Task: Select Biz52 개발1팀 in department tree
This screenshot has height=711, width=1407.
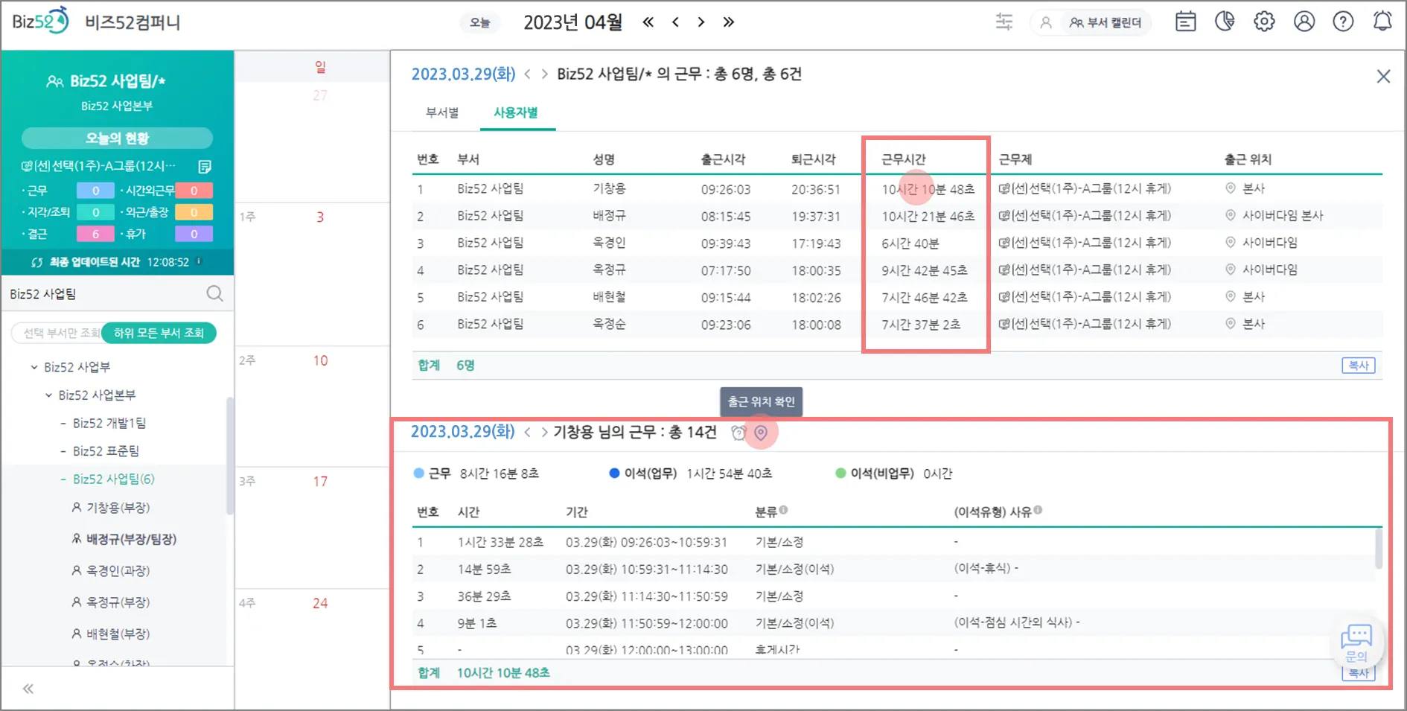Action: tap(109, 424)
